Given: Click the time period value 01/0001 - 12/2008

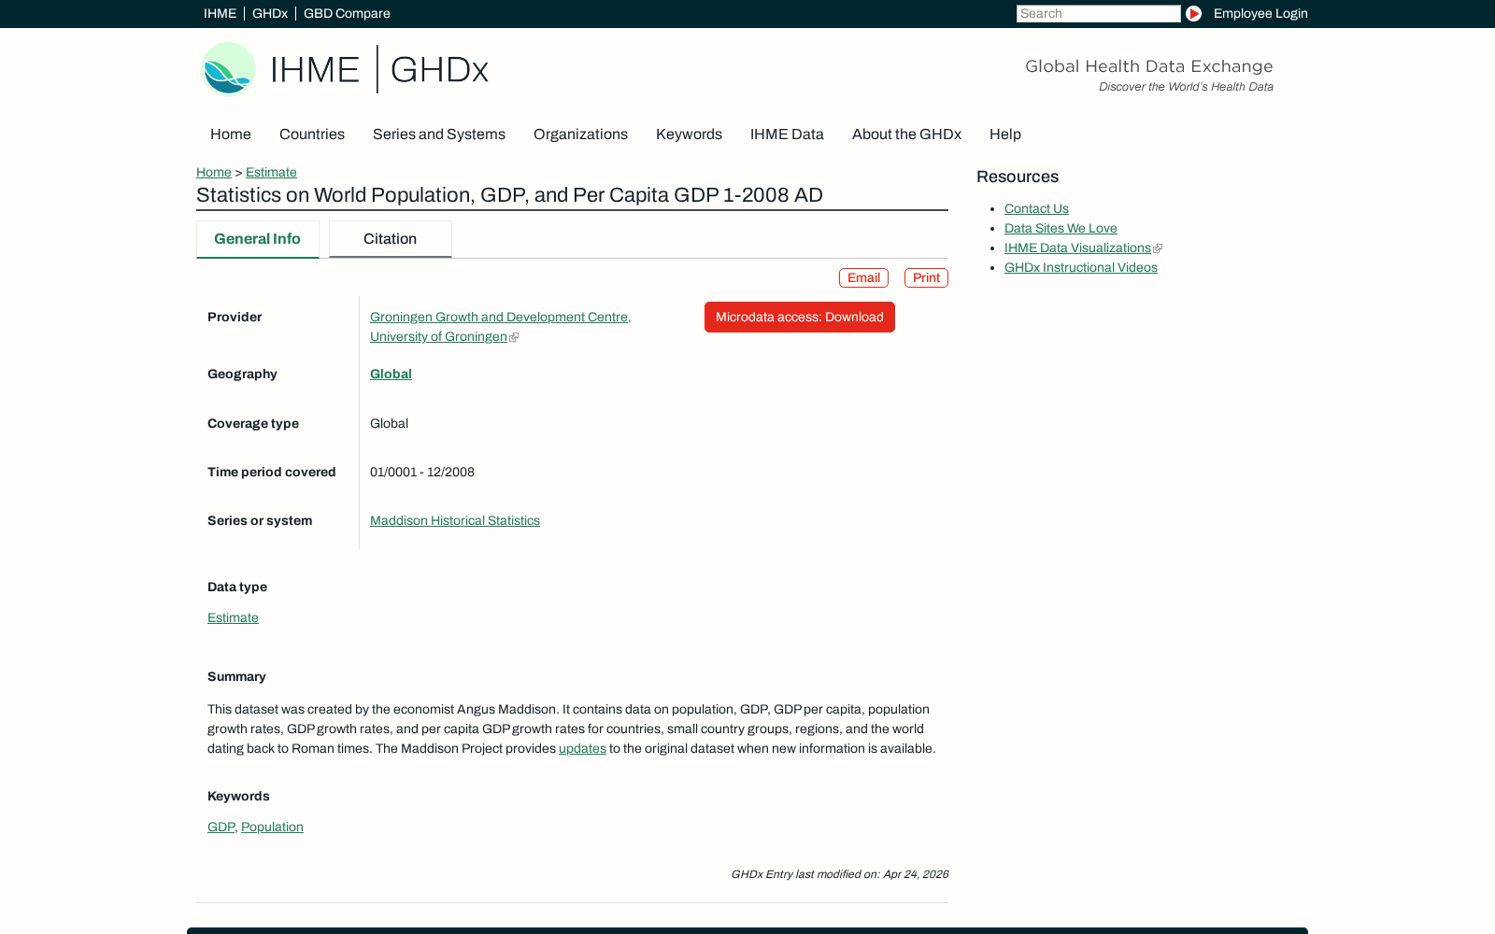Looking at the screenshot, I should click(422, 472).
